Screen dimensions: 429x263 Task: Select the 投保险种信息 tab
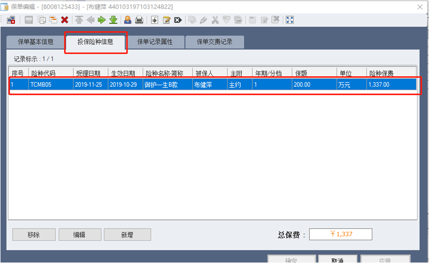click(95, 42)
